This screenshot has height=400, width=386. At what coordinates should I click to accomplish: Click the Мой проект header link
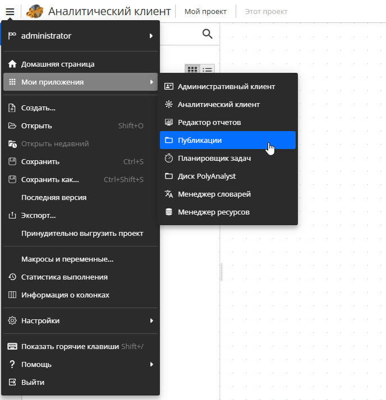point(205,11)
